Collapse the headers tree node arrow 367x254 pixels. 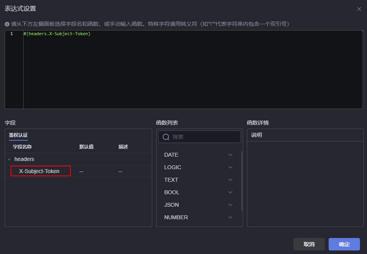pyautogui.click(x=9, y=159)
